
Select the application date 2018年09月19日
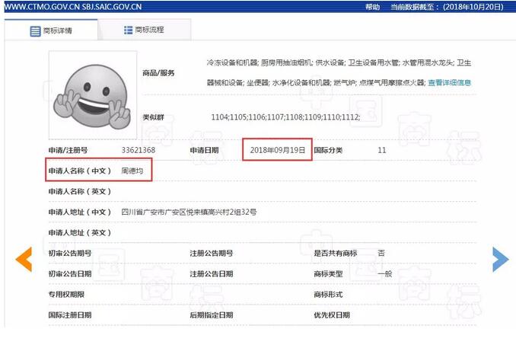coord(278,150)
